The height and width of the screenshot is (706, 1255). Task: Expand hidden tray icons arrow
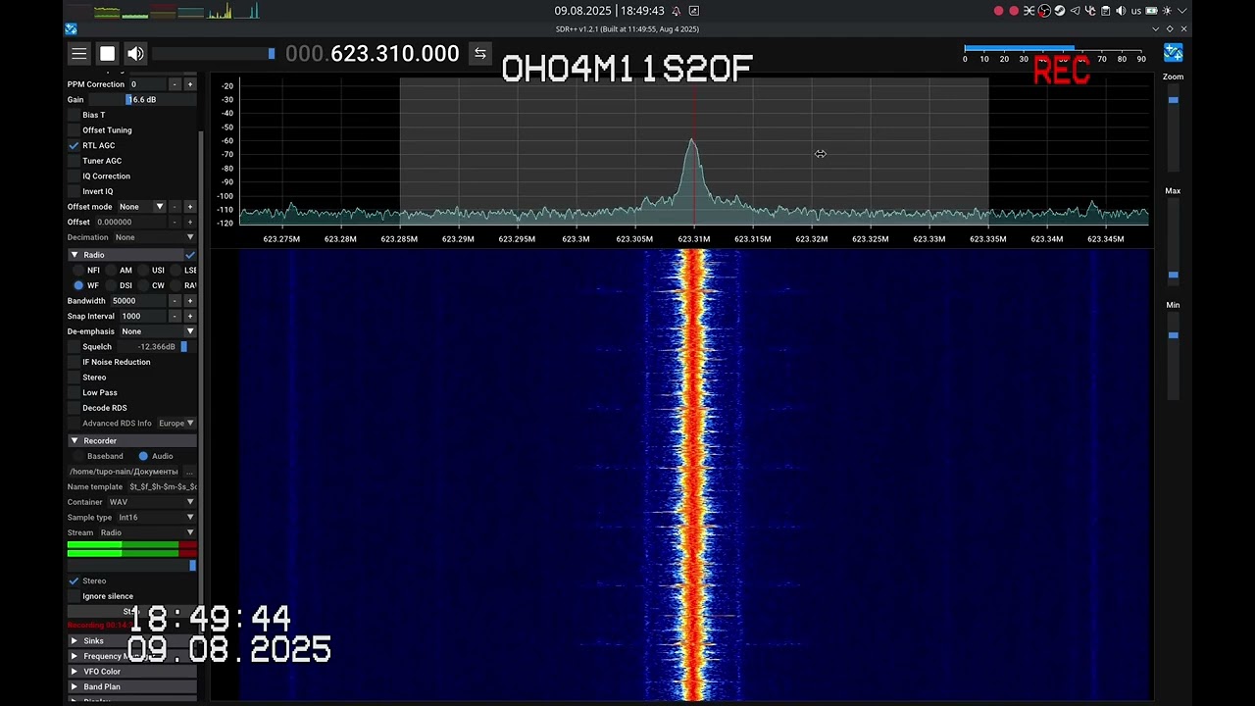pyautogui.click(x=1182, y=11)
